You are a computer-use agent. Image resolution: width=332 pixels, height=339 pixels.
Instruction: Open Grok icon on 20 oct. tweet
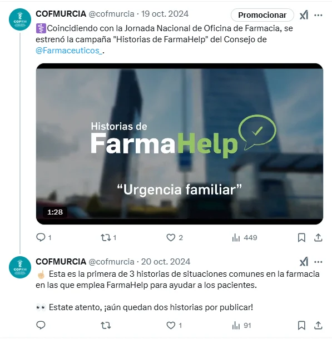point(304,262)
